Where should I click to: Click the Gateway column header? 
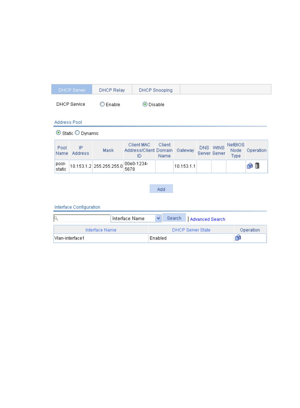coord(185,150)
